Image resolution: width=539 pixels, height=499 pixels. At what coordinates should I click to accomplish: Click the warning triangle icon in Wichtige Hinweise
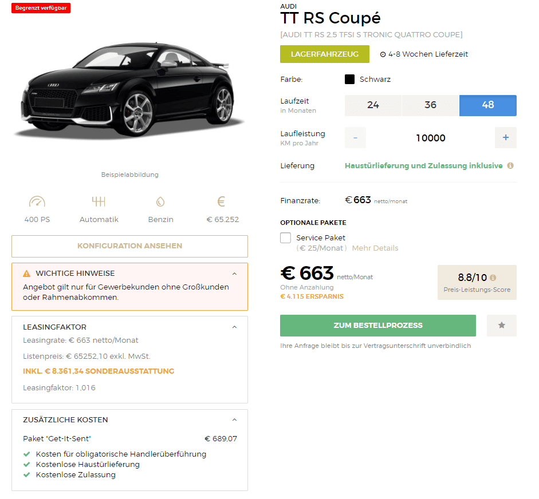(x=26, y=274)
